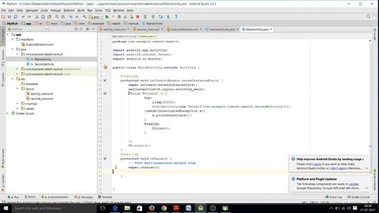Image resolution: width=379 pixels, height=213 pixels.
Task: Open the Build menu
Action: (x=81, y=11)
